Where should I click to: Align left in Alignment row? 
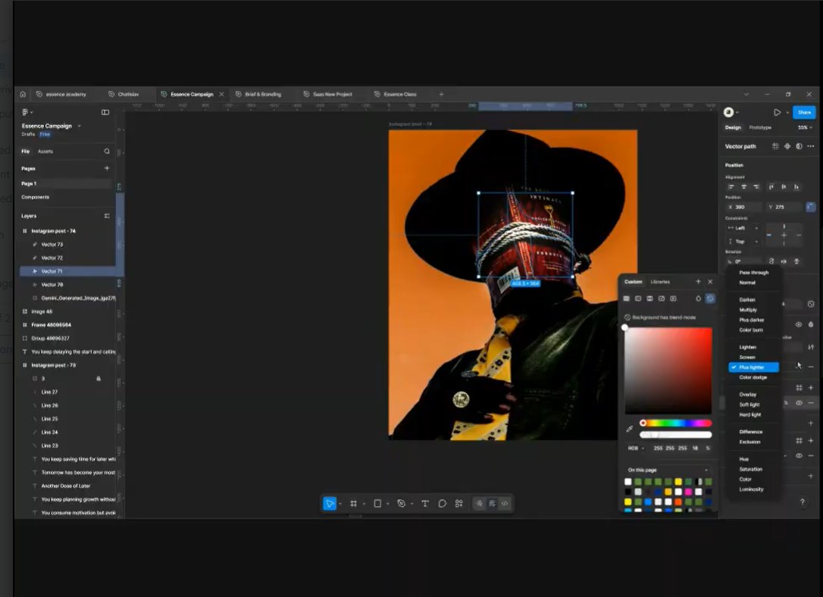coord(731,187)
